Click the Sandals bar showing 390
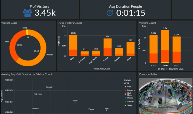 pyautogui.click(x=119, y=52)
